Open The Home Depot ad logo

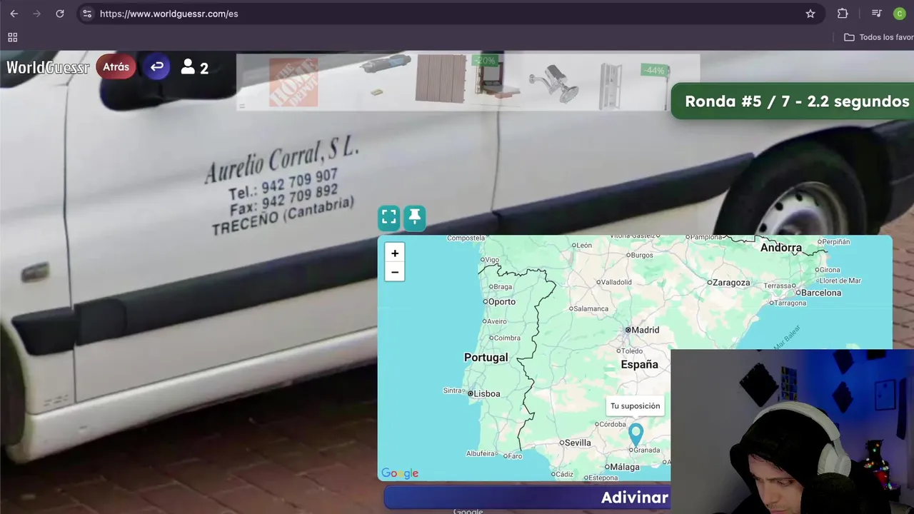point(293,83)
